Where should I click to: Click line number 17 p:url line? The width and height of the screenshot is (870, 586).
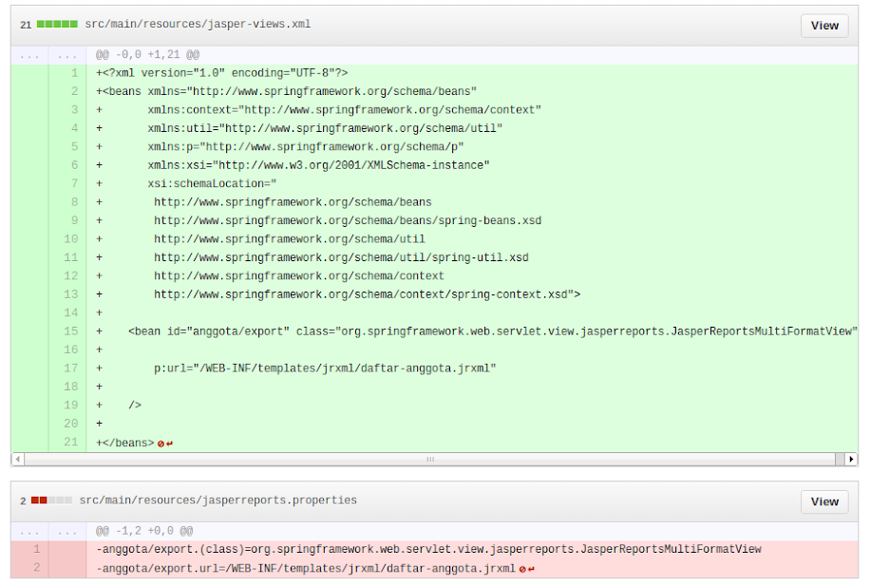coord(71,369)
